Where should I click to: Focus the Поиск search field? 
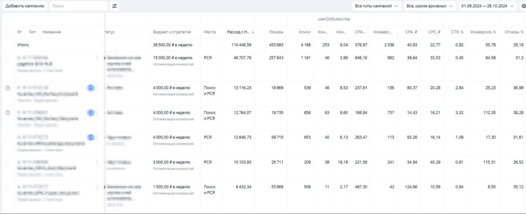coord(79,6)
